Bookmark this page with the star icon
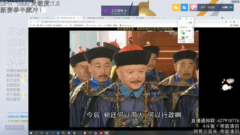The width and height of the screenshot is (240, 135). point(226,22)
